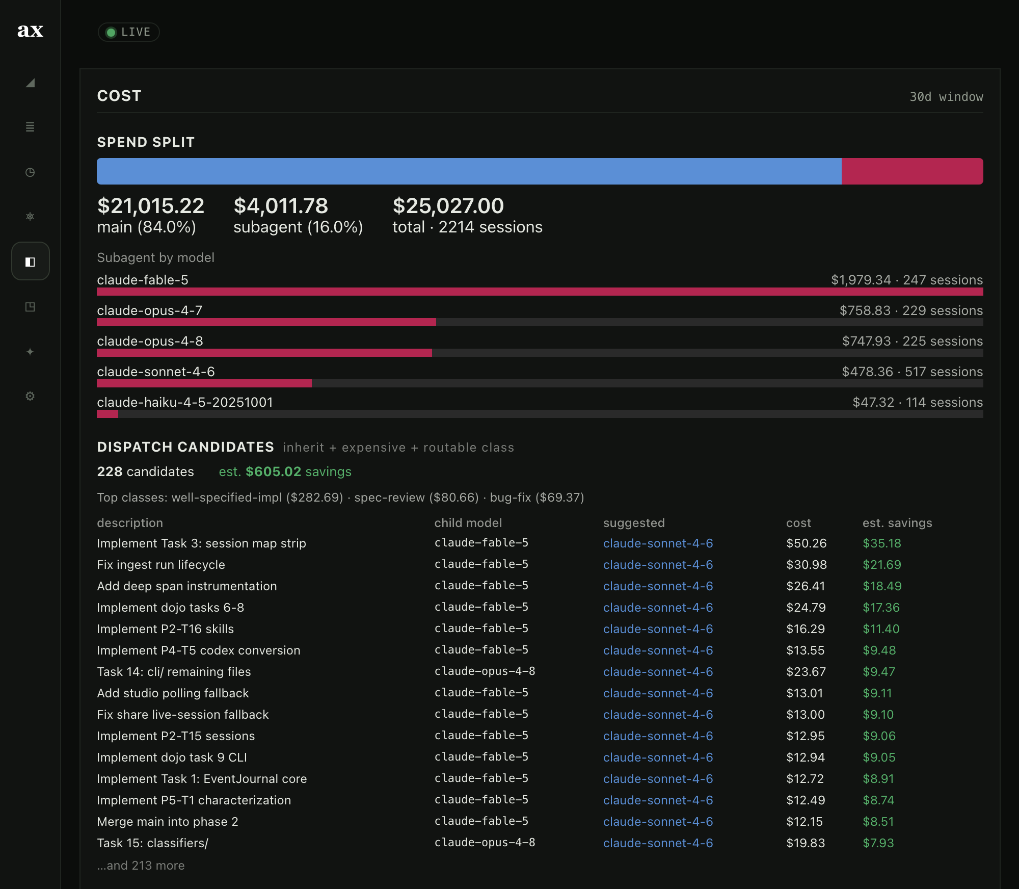Viewport: 1019px width, 889px height.
Task: Open suggested model link for 'Implement Task 3: session map strip'
Action: 658,543
